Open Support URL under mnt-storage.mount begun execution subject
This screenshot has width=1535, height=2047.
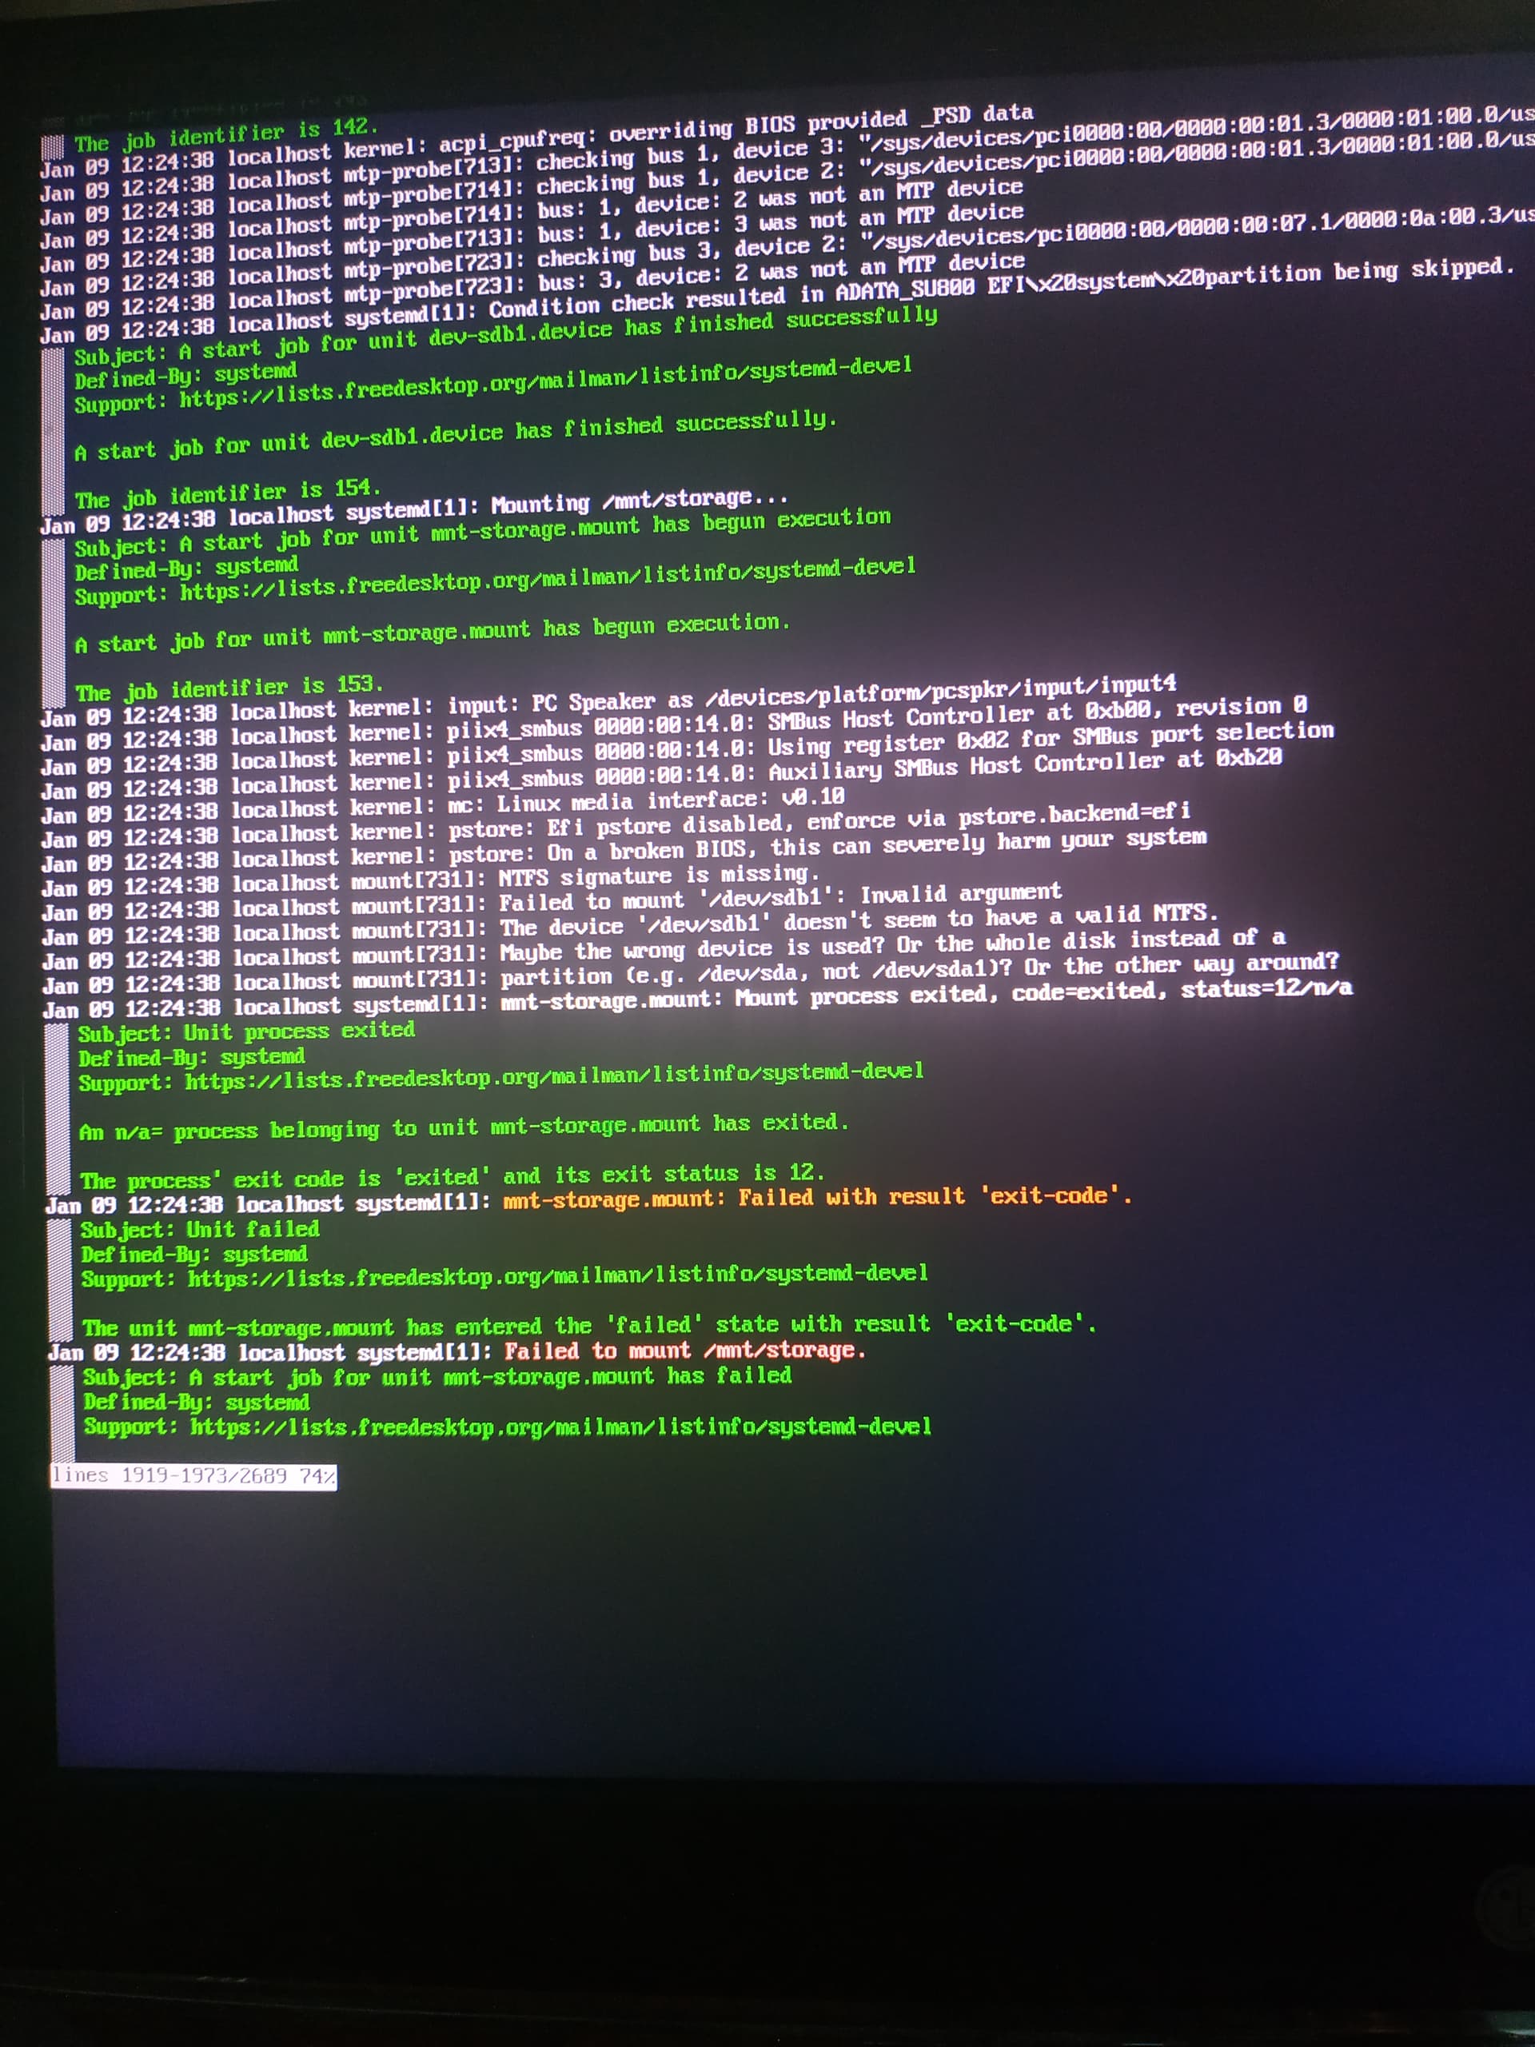pos(547,578)
